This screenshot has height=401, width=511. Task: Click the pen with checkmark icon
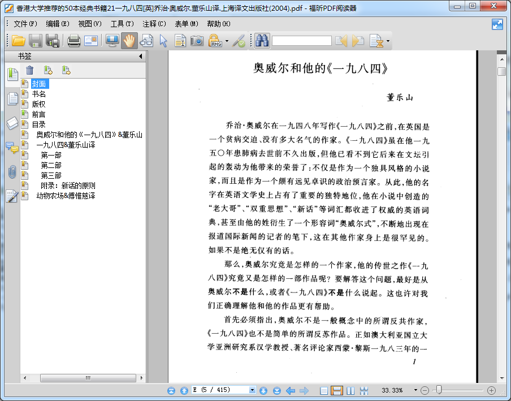tap(239, 41)
